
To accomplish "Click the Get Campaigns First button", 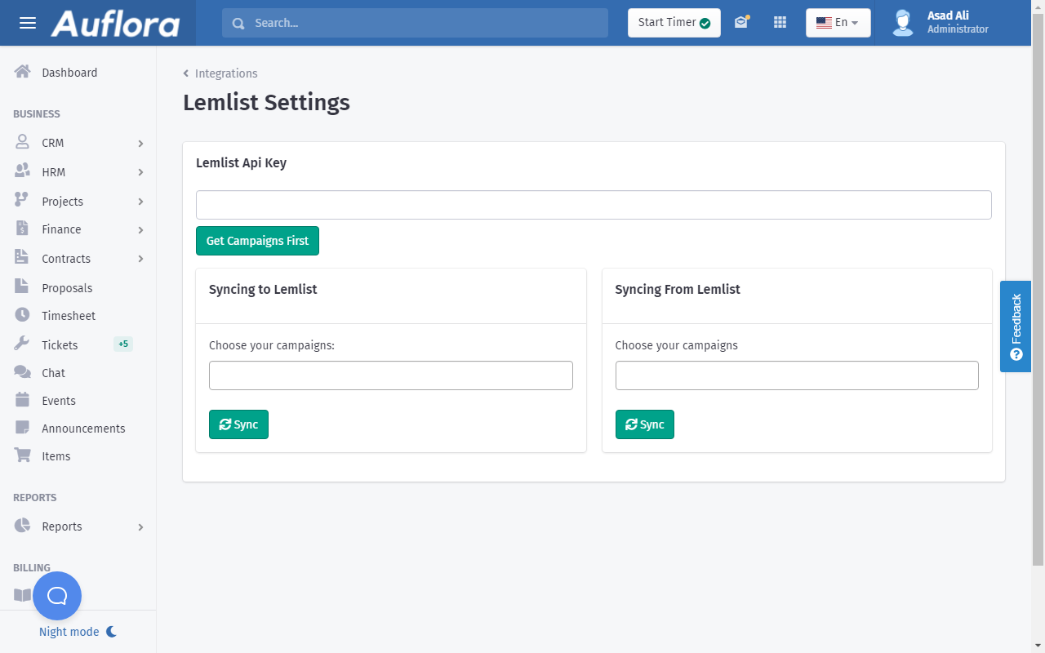I will 257,241.
